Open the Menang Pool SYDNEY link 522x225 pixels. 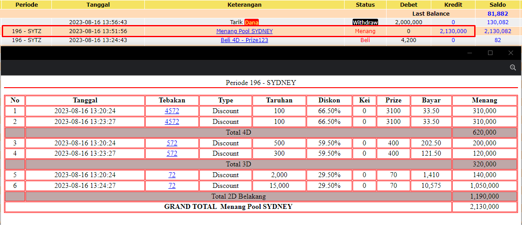click(x=244, y=31)
